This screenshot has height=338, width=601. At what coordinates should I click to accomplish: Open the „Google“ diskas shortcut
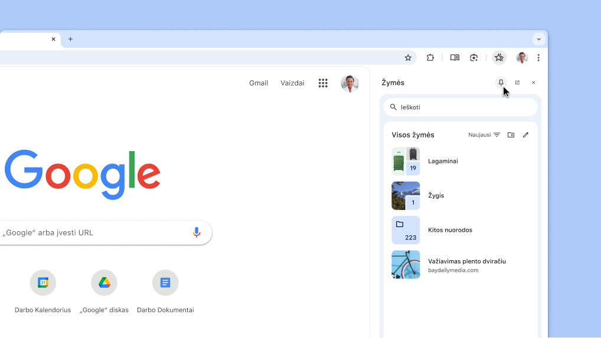click(x=104, y=292)
